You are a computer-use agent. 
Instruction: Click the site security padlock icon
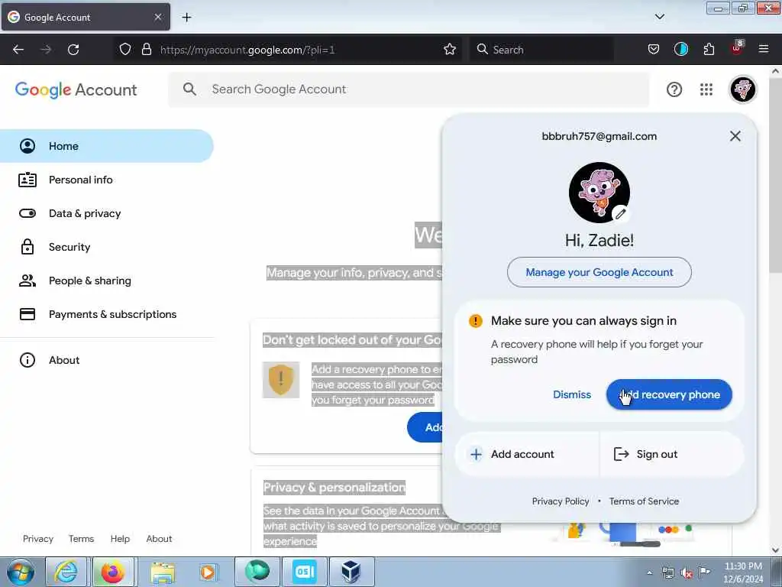click(146, 49)
